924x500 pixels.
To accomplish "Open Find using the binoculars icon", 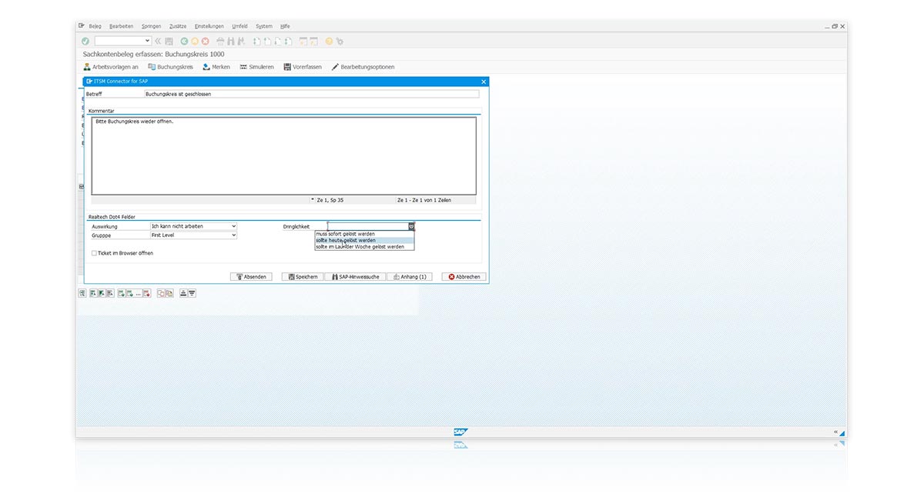I will coord(231,40).
